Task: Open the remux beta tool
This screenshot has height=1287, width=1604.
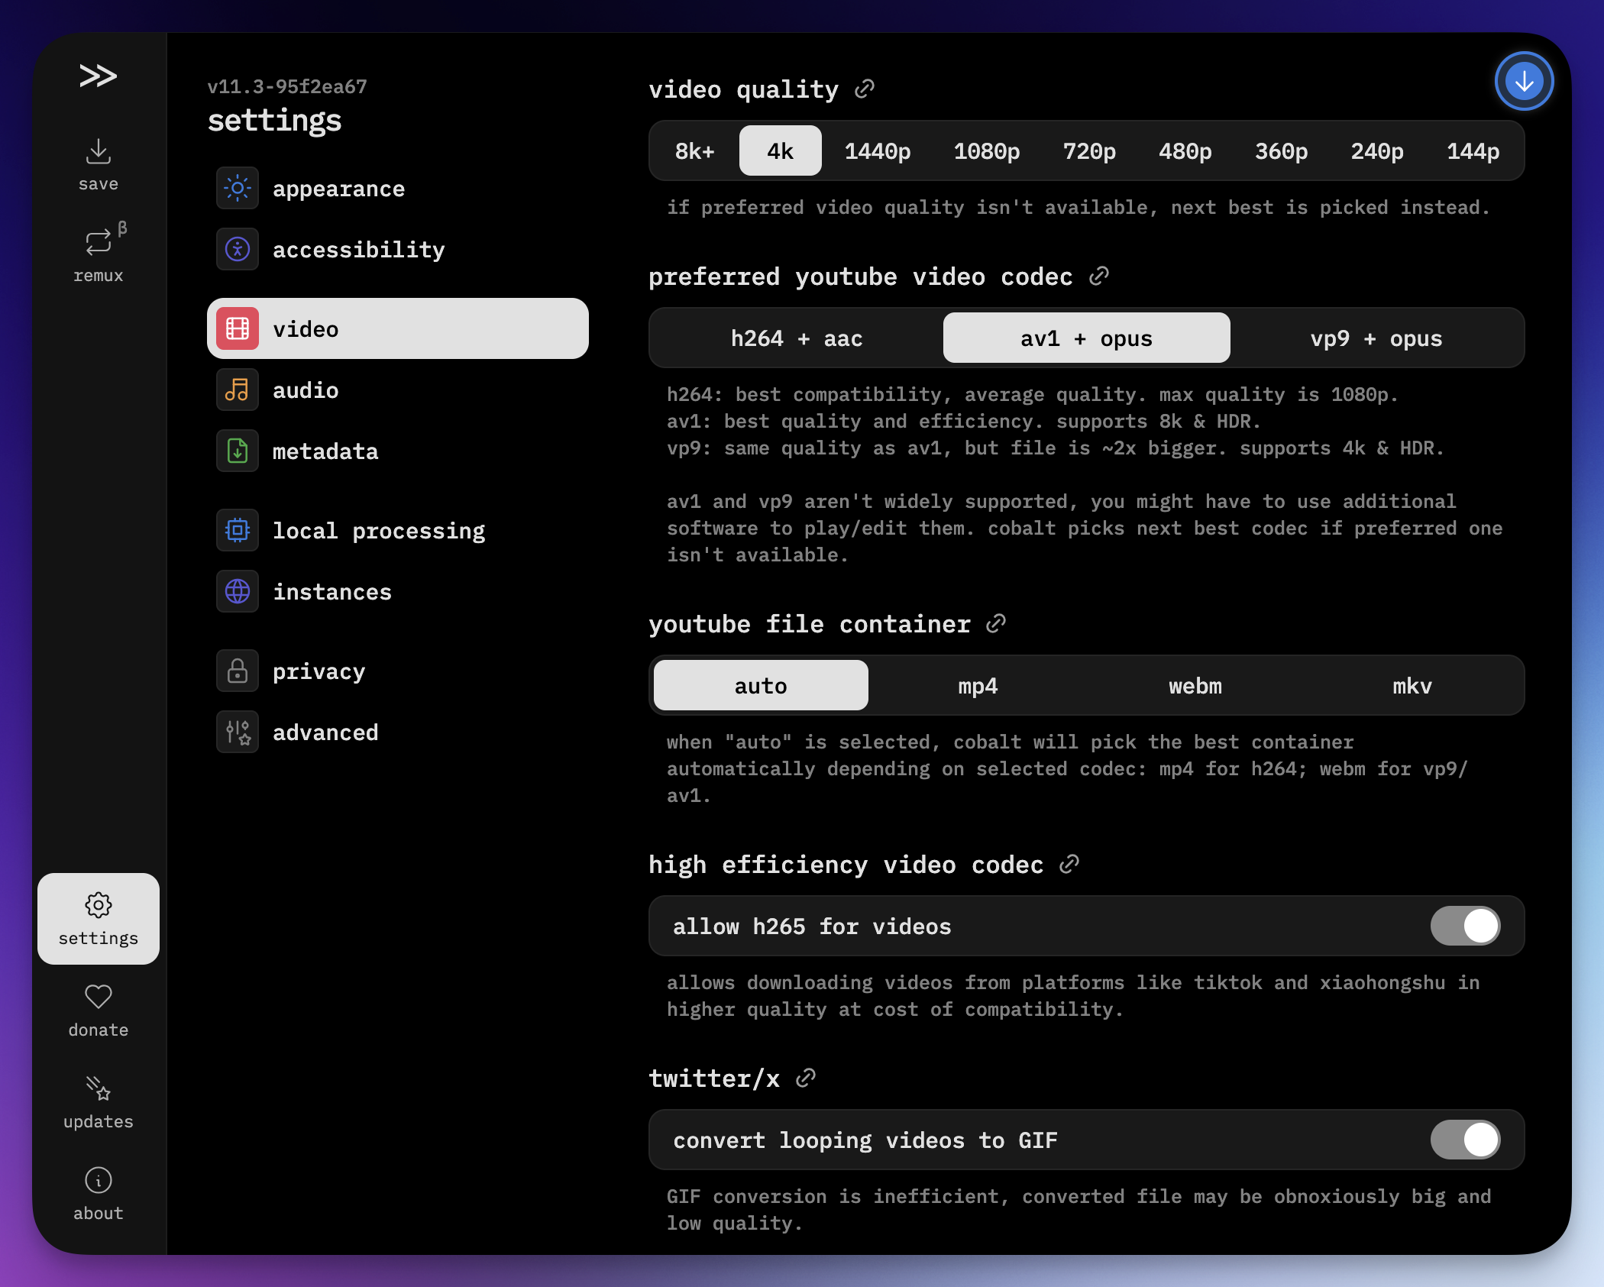Action: click(x=98, y=255)
